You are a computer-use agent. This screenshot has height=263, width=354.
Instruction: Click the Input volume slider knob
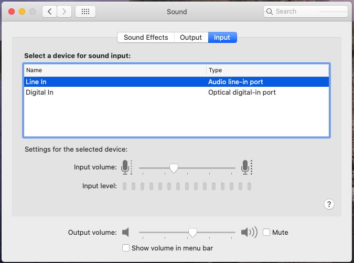click(174, 168)
